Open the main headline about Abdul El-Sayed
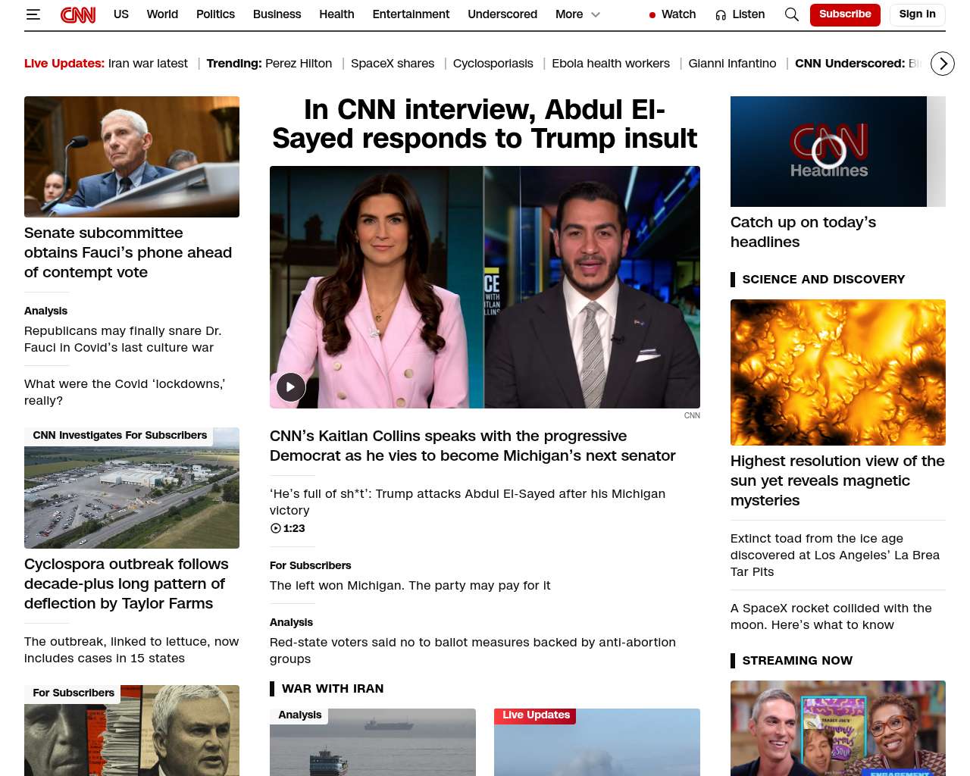 coord(485,124)
